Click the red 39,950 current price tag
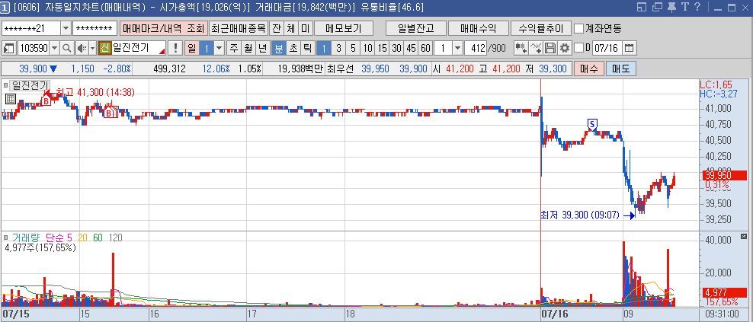Image resolution: width=753 pixels, height=322 pixels. (724, 175)
